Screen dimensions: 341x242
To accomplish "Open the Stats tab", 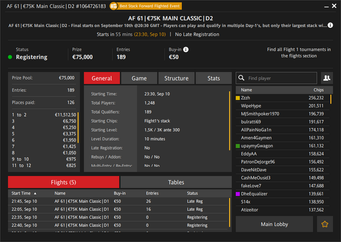I will pyautogui.click(x=213, y=78).
